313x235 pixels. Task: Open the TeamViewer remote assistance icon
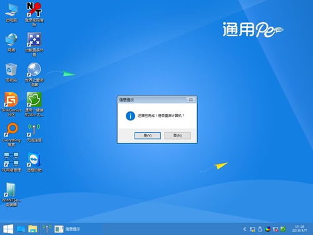[x=34, y=162]
